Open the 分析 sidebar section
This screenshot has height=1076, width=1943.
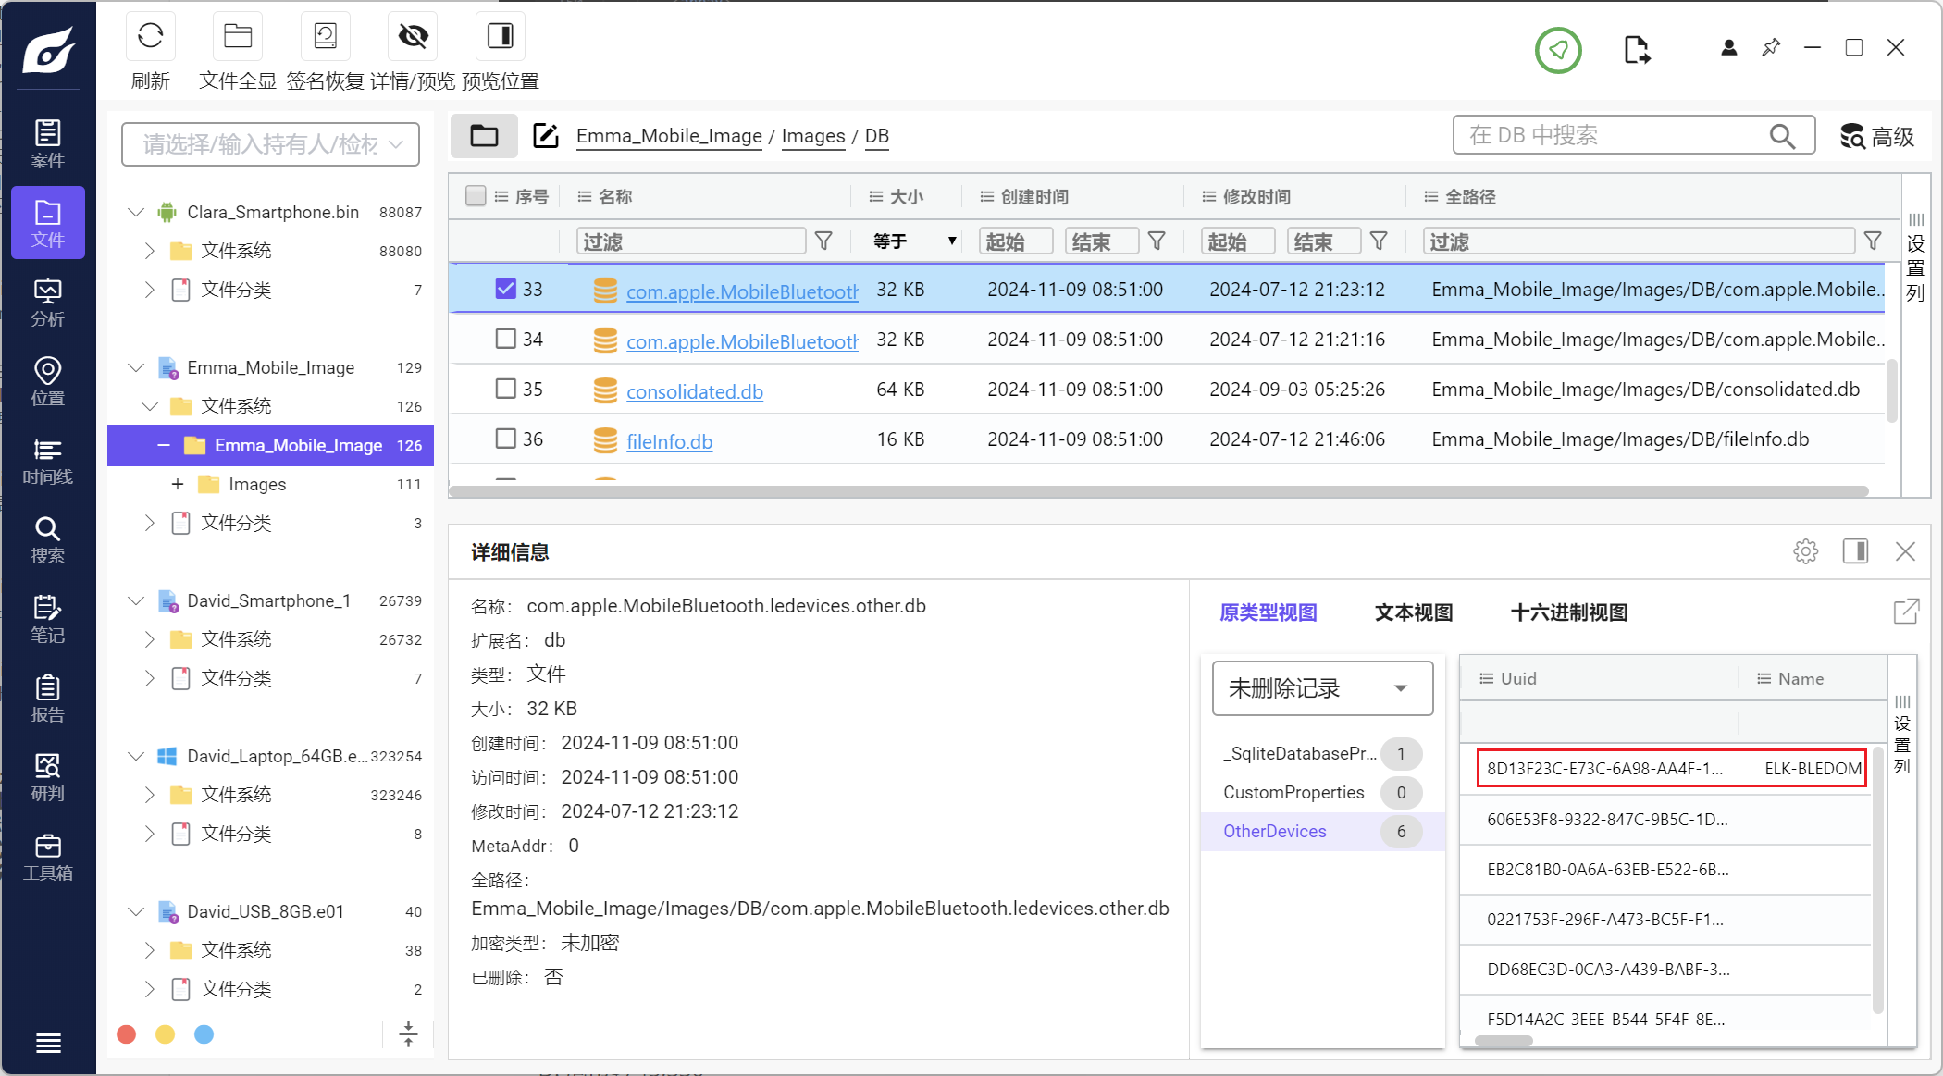48,303
